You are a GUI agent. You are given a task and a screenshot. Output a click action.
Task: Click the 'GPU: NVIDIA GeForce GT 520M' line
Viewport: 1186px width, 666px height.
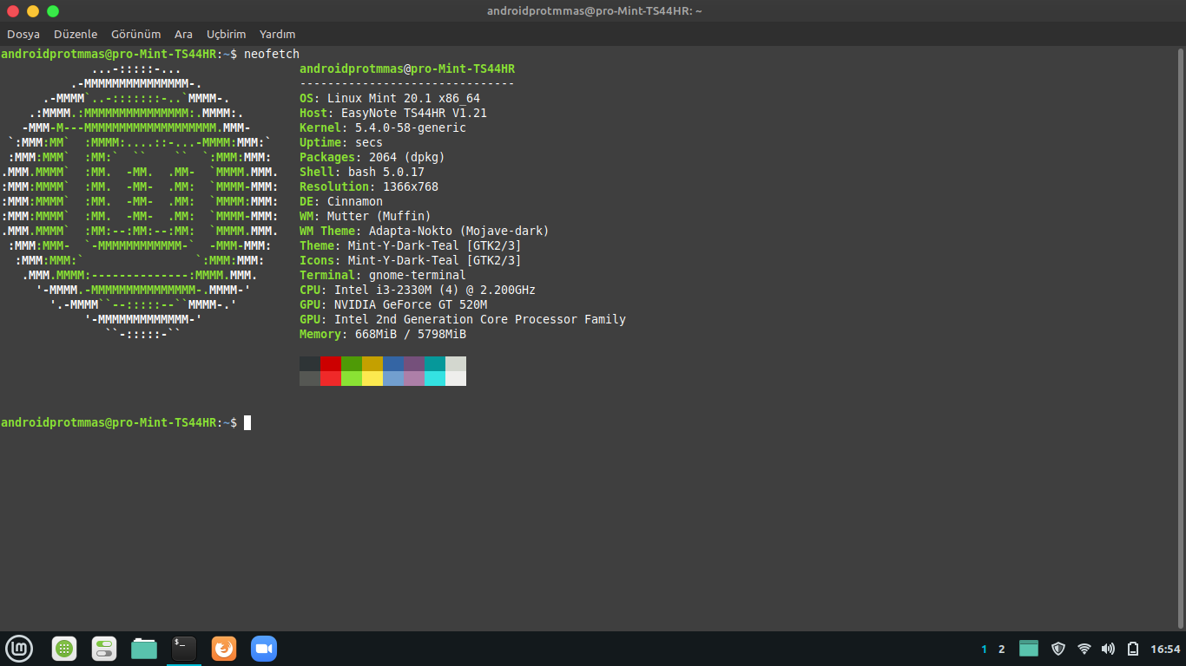393,304
